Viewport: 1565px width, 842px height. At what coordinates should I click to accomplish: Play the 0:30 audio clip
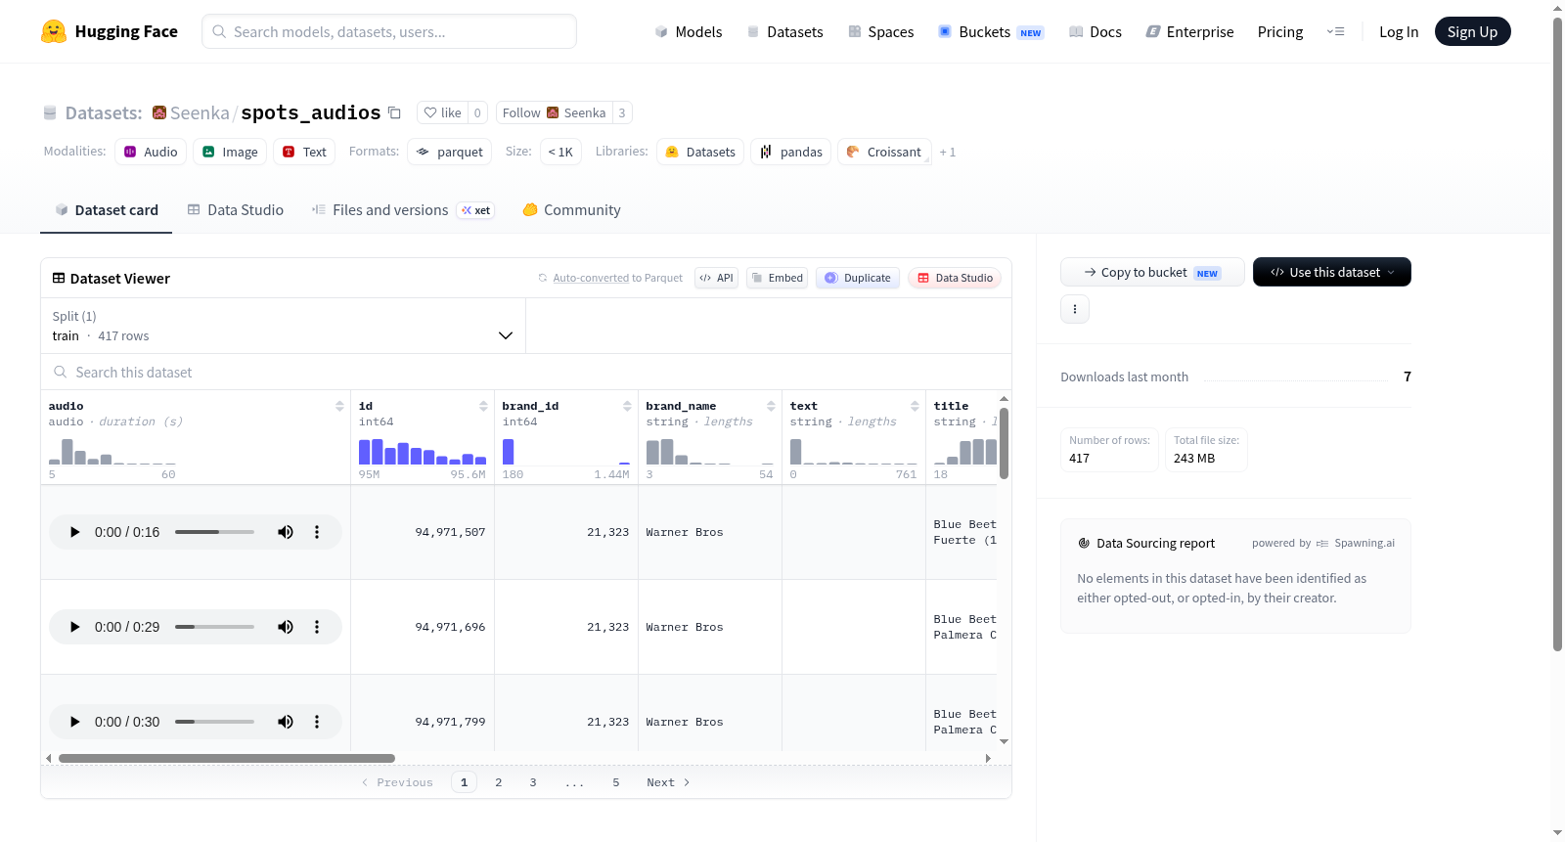coord(74,722)
